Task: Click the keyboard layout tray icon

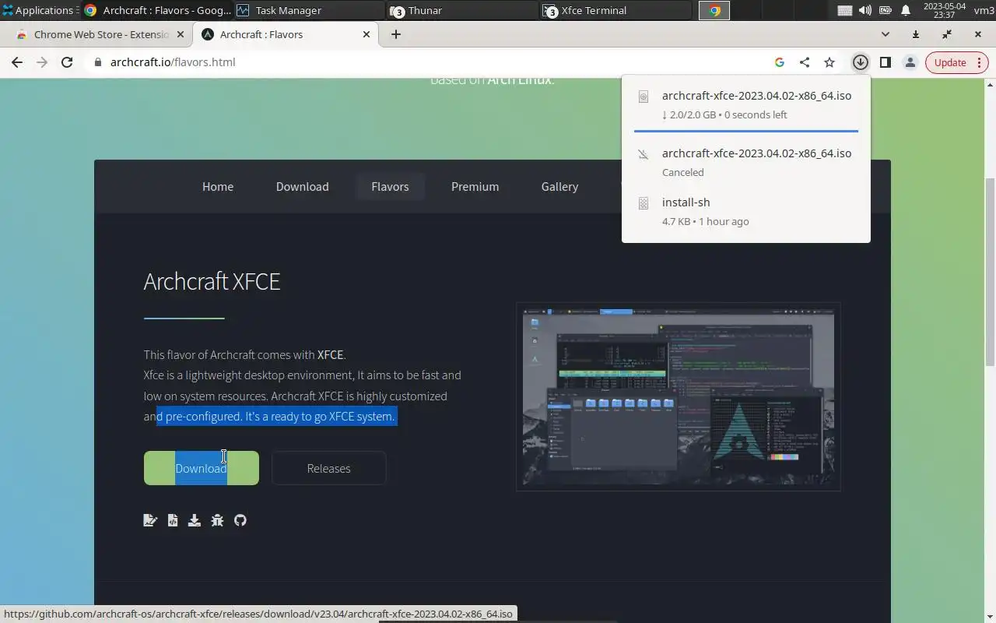Action: 844,10
